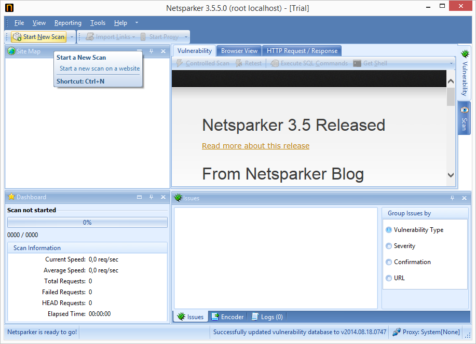Close the Dashboard panel
This screenshot has width=476, height=344.
tap(164, 197)
